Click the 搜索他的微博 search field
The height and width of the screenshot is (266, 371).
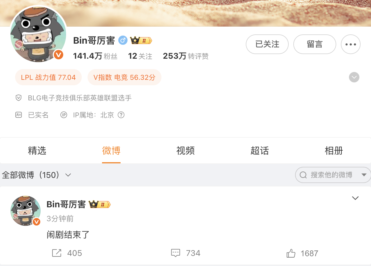(x=333, y=175)
